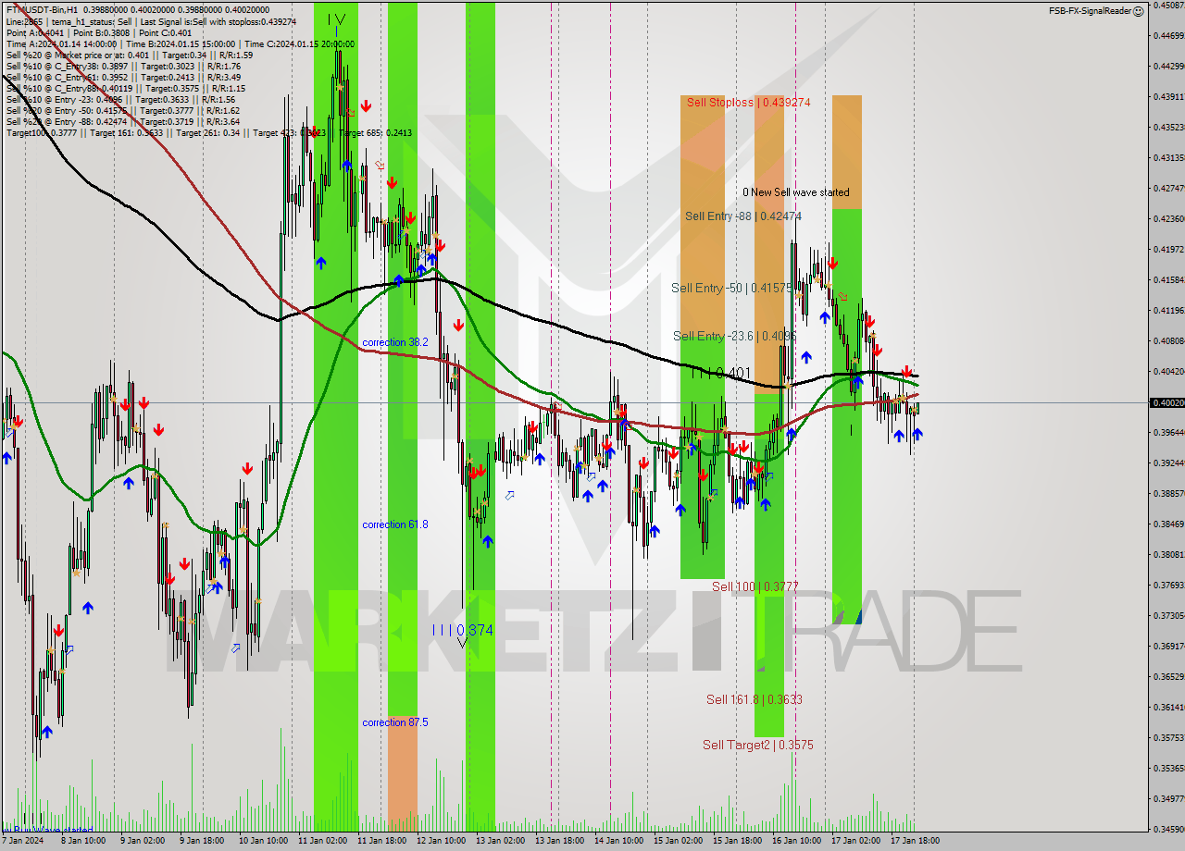1185x851 pixels.
Task: Click the 'correction 87.5' Fibonacci label
Action: point(395,722)
